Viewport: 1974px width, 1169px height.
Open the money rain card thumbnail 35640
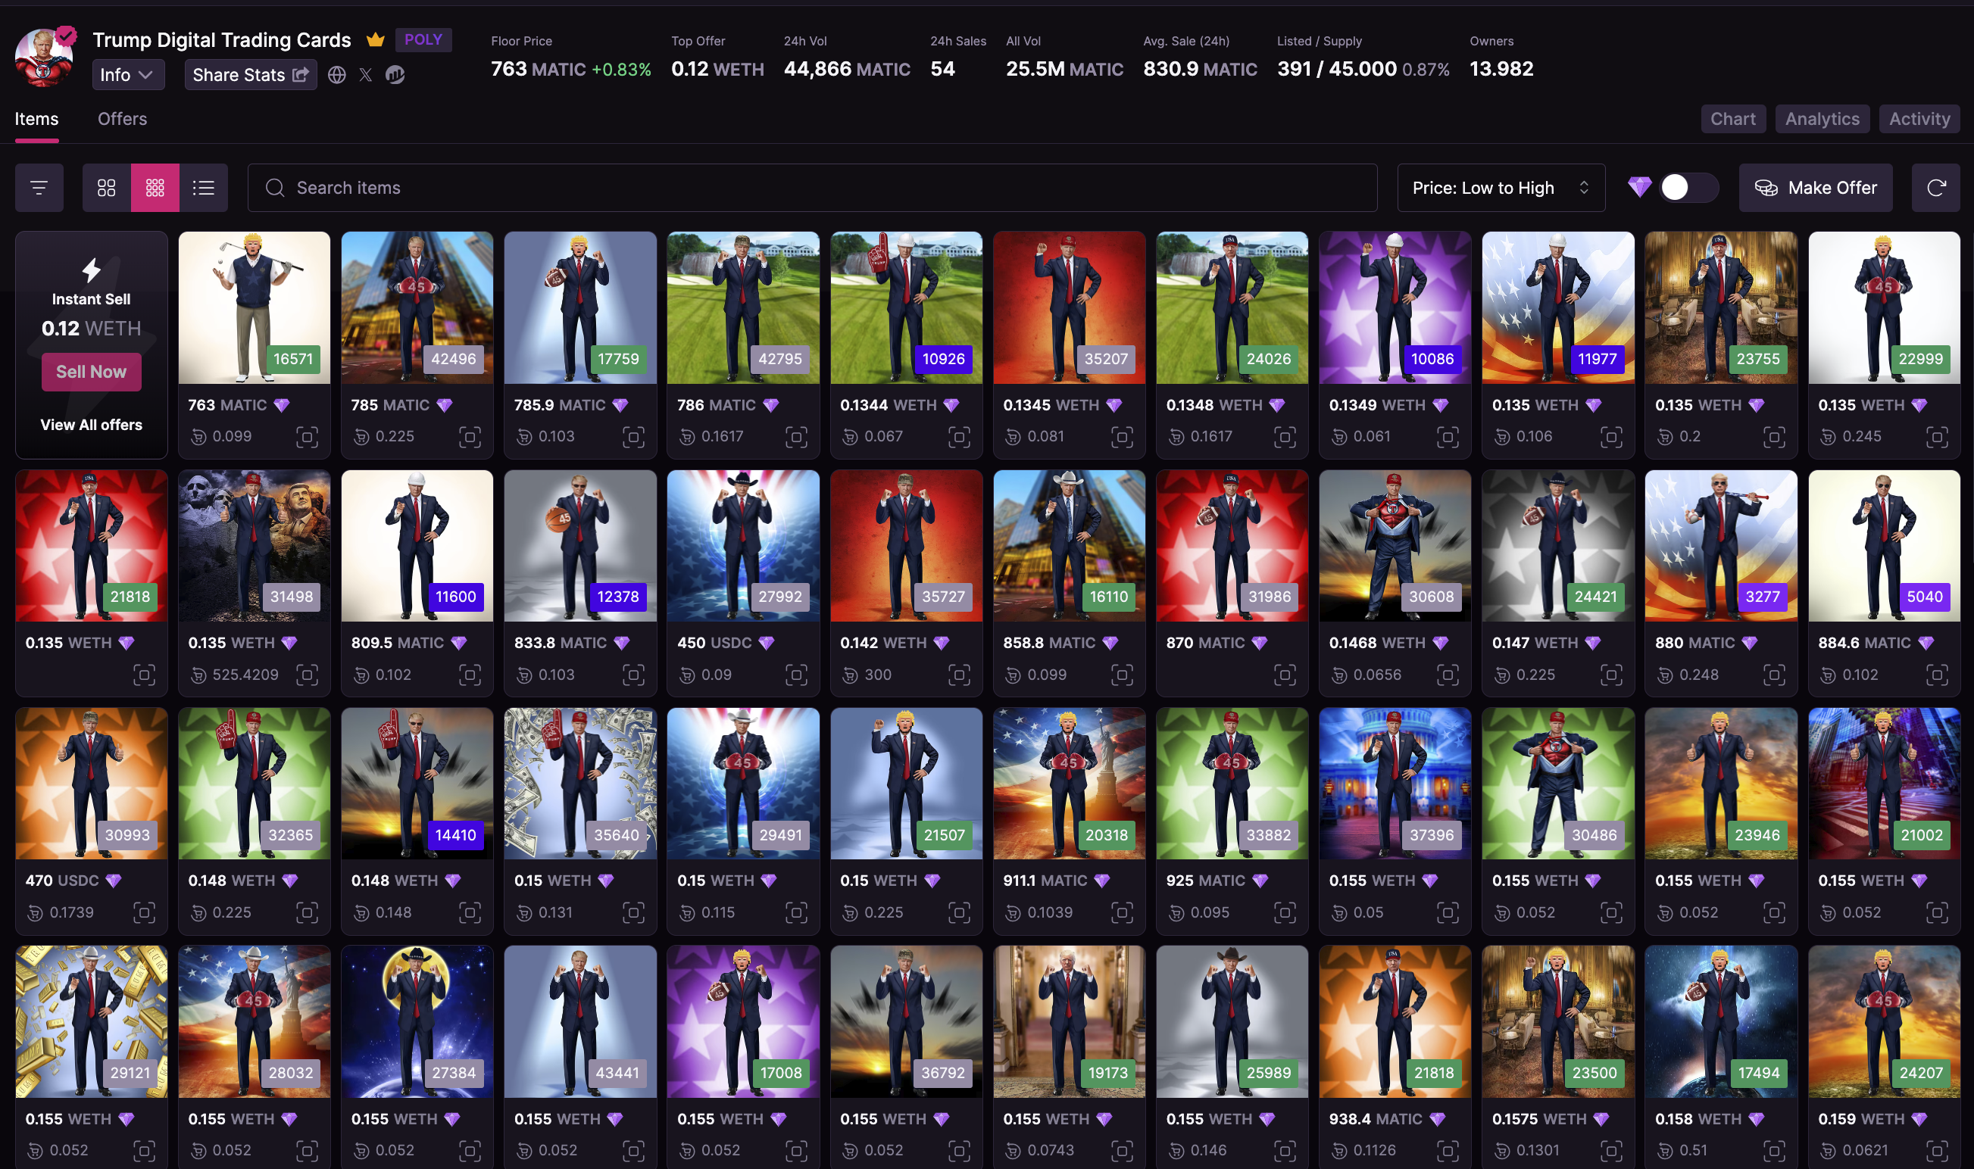[580, 784]
